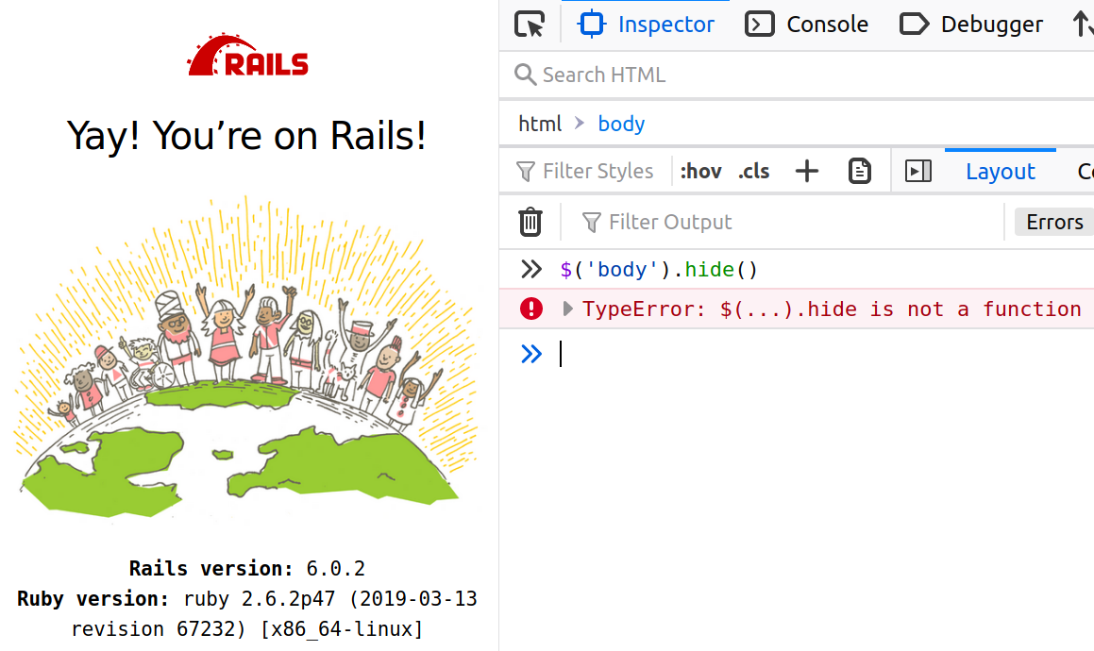This screenshot has height=651, width=1094.
Task: Toggle the Errors filter button
Action: click(1054, 222)
